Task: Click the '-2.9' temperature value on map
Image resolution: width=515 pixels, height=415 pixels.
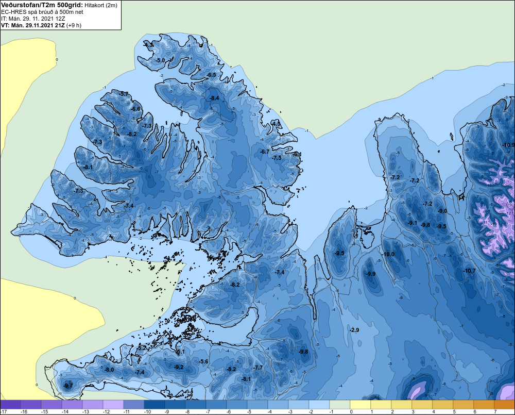Action: [354, 330]
